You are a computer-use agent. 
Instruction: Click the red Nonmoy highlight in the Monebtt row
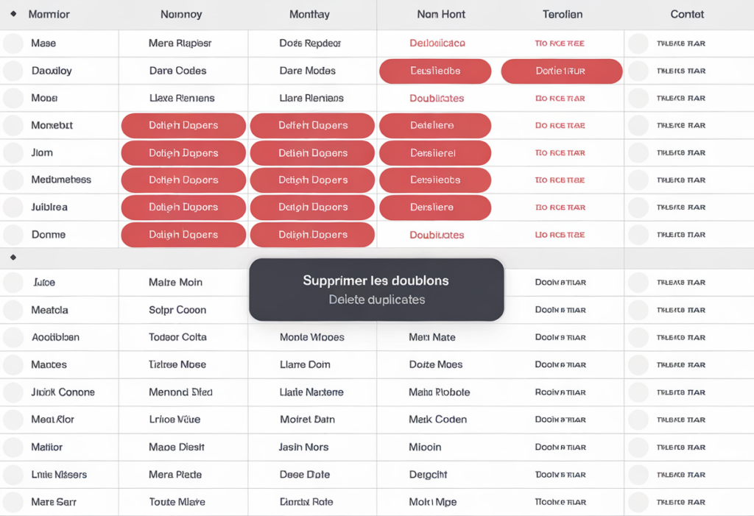183,126
